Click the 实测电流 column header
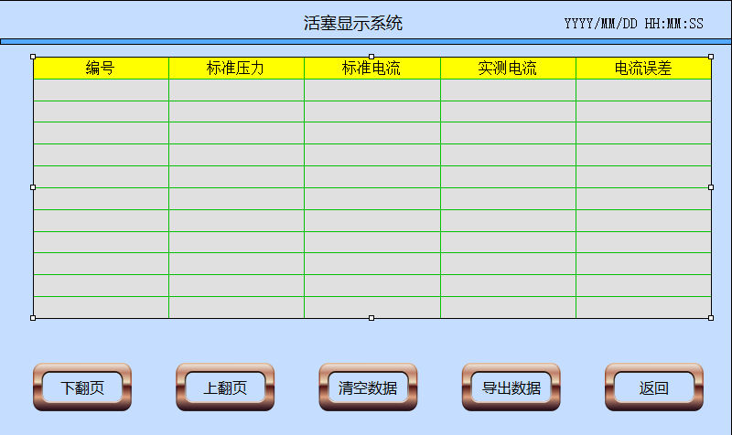 pos(508,69)
